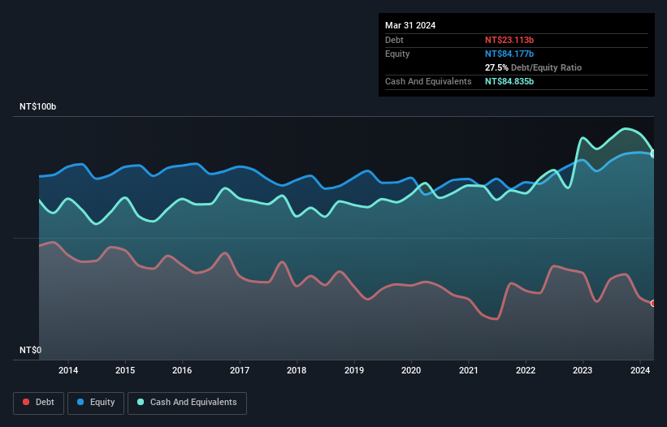Click the 2021 x-axis label
The height and width of the screenshot is (427, 667).
(468, 370)
